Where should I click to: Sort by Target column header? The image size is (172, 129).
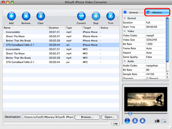pos(91,28)
